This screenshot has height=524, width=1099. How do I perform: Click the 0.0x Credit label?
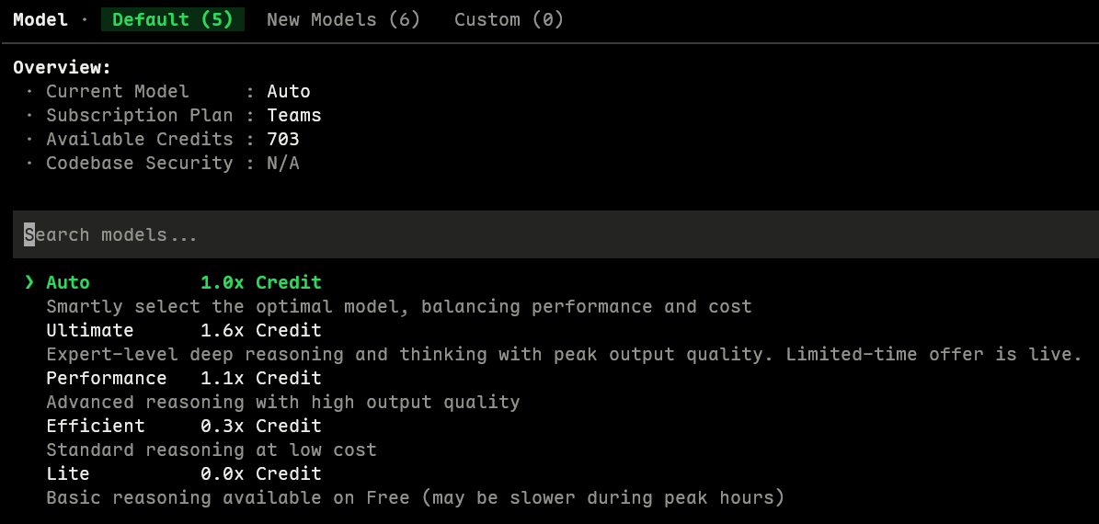pos(261,473)
